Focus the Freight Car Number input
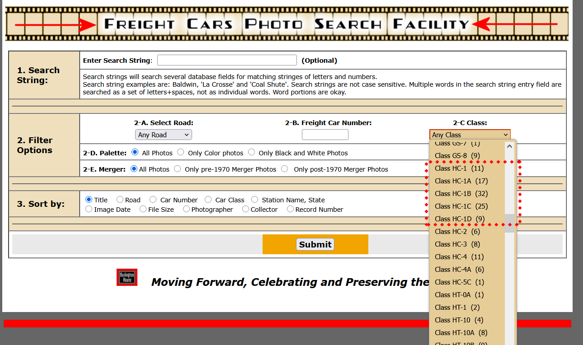The width and height of the screenshot is (583, 345). [325, 135]
